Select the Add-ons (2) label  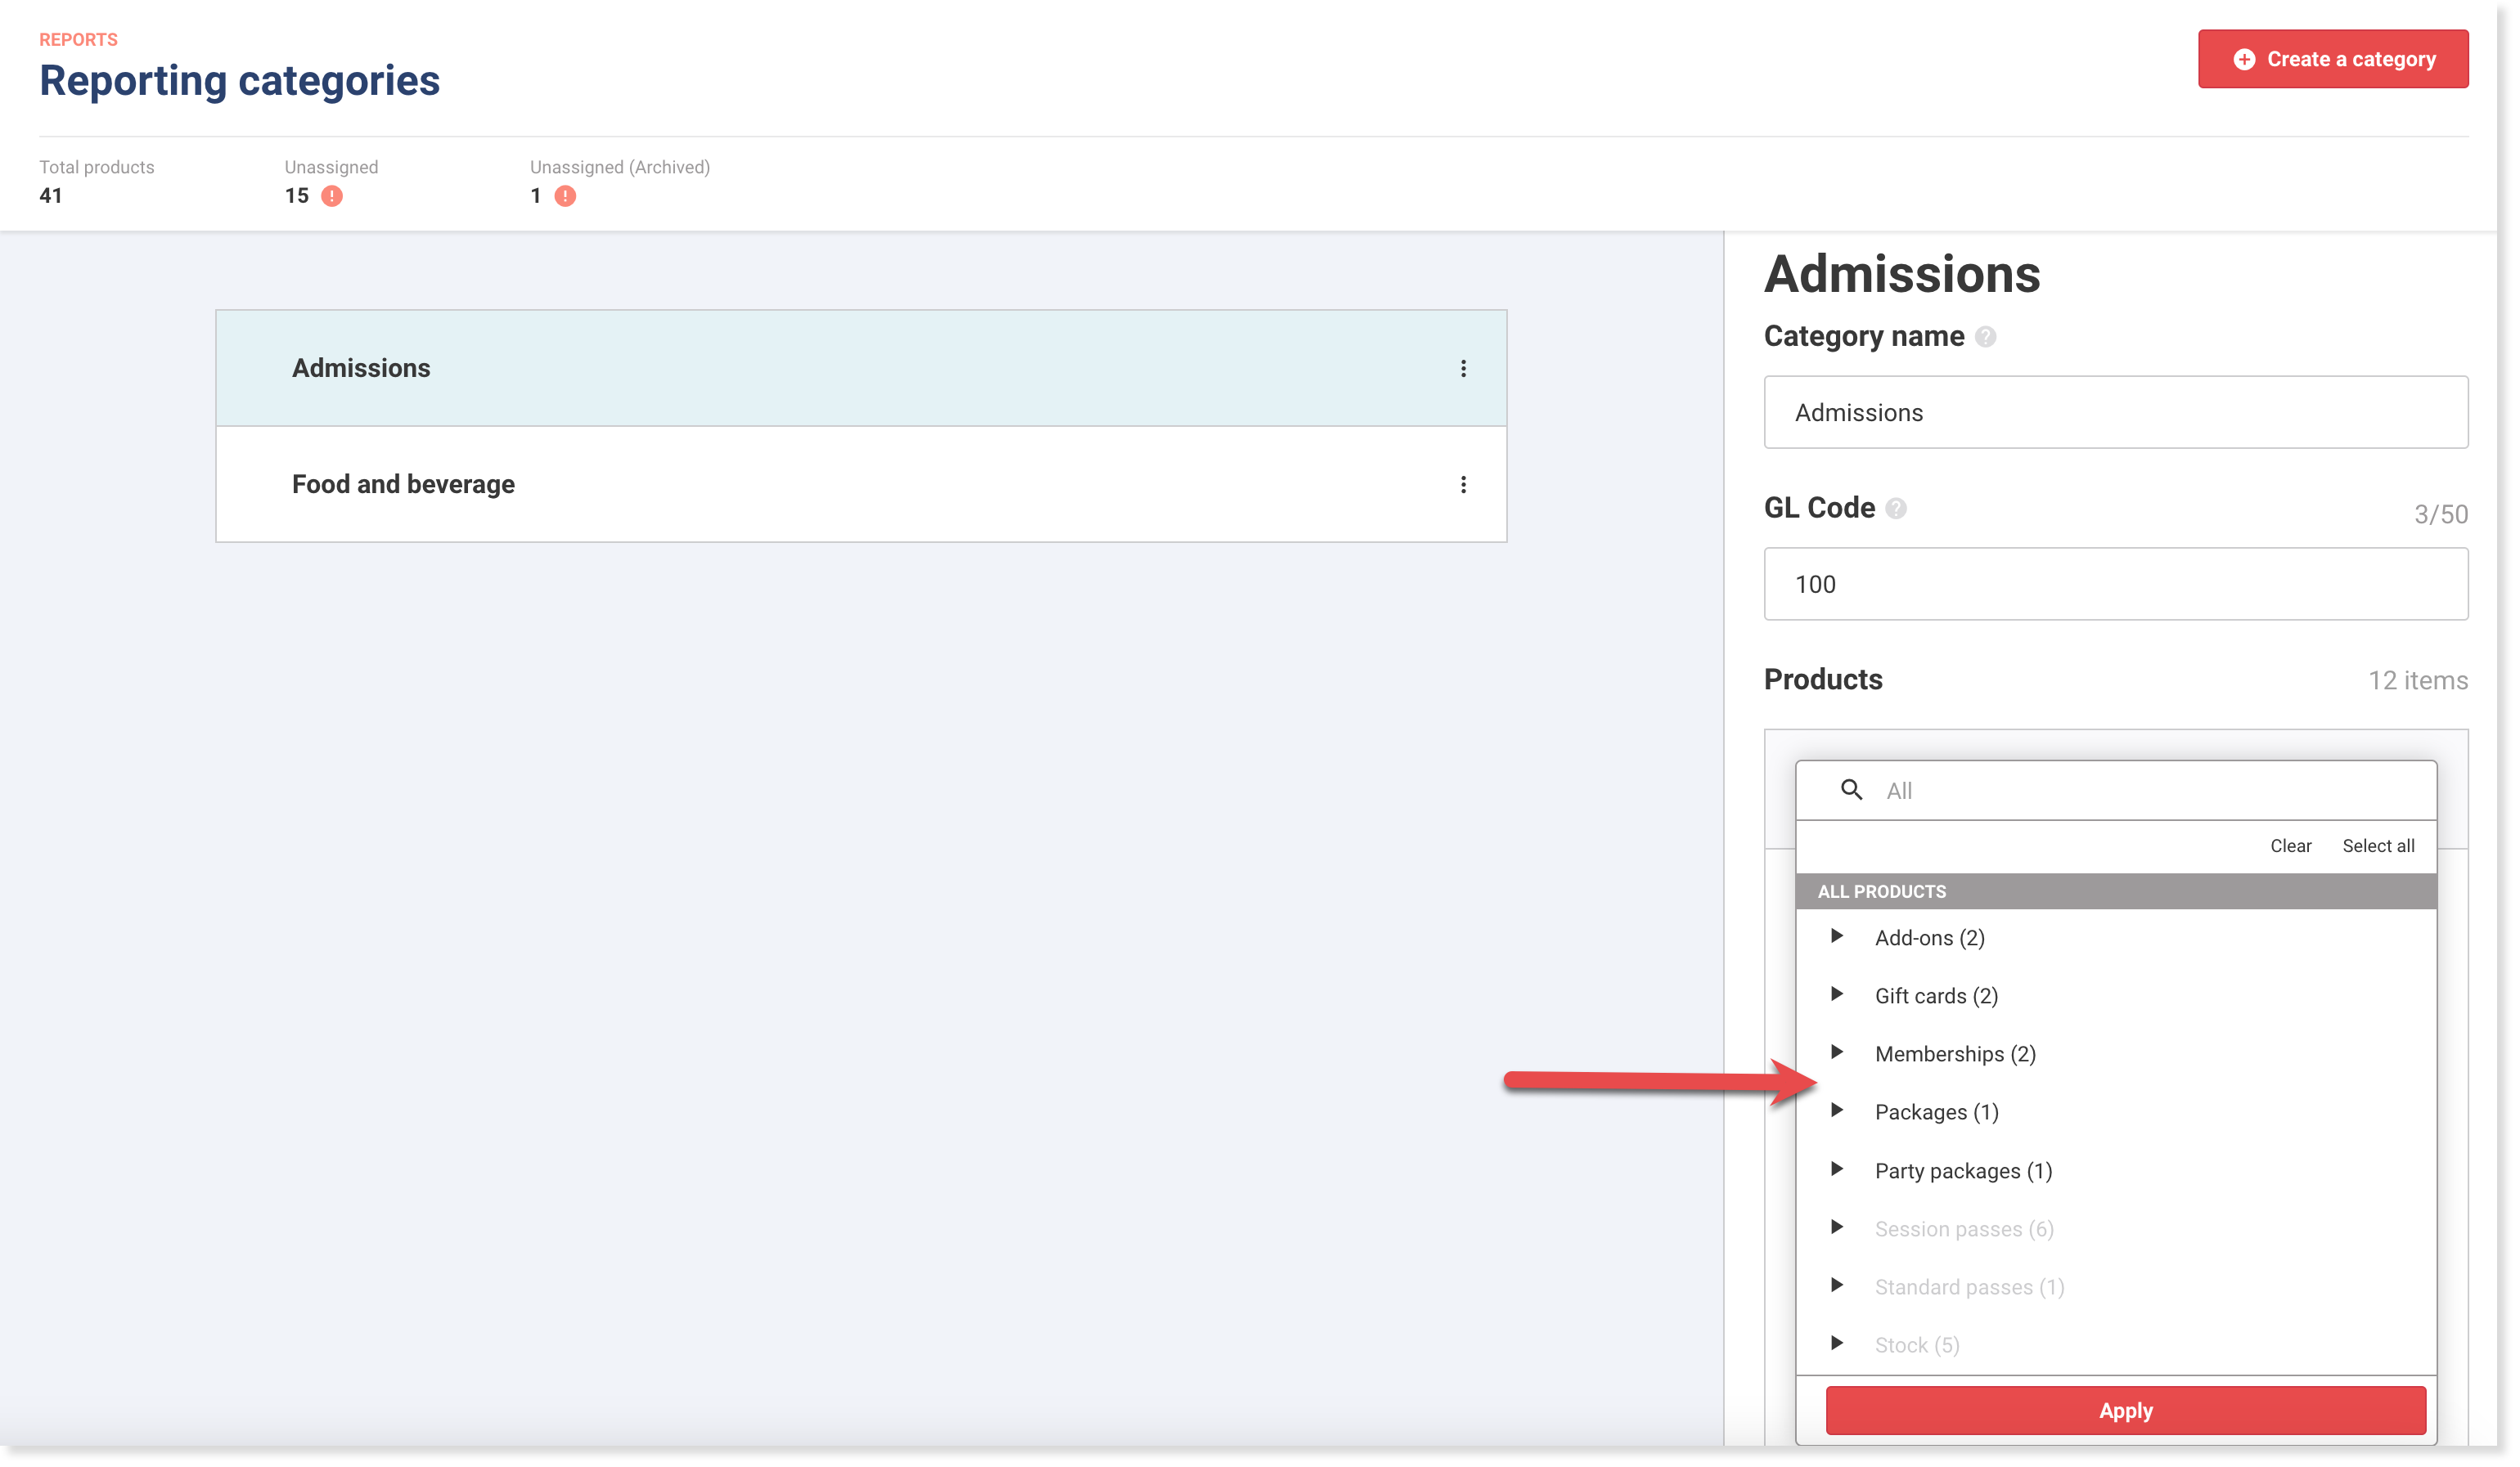click(x=1929, y=939)
